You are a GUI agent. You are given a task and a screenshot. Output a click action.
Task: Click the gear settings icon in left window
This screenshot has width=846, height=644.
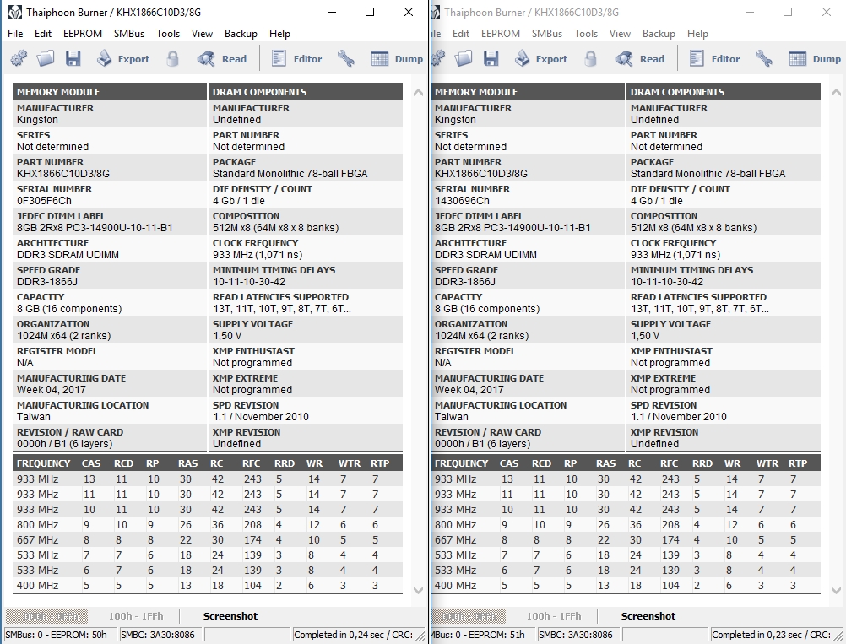19,58
